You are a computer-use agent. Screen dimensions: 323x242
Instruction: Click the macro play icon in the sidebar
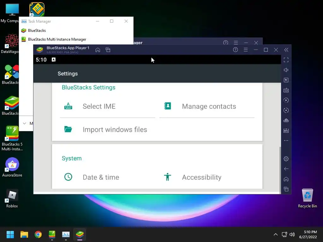286,100
